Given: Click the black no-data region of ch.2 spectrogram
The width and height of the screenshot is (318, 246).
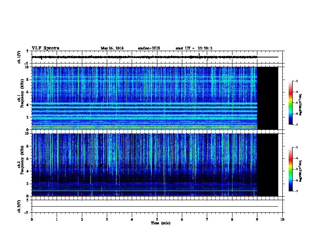Looking at the screenshot, I should (268, 165).
